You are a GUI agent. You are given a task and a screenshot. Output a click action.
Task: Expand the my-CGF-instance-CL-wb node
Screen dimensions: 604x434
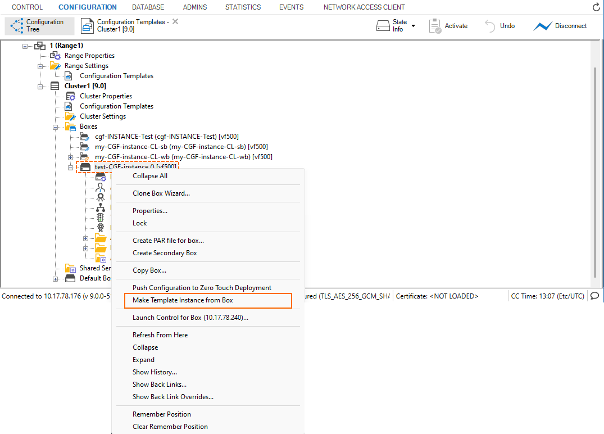coord(70,157)
